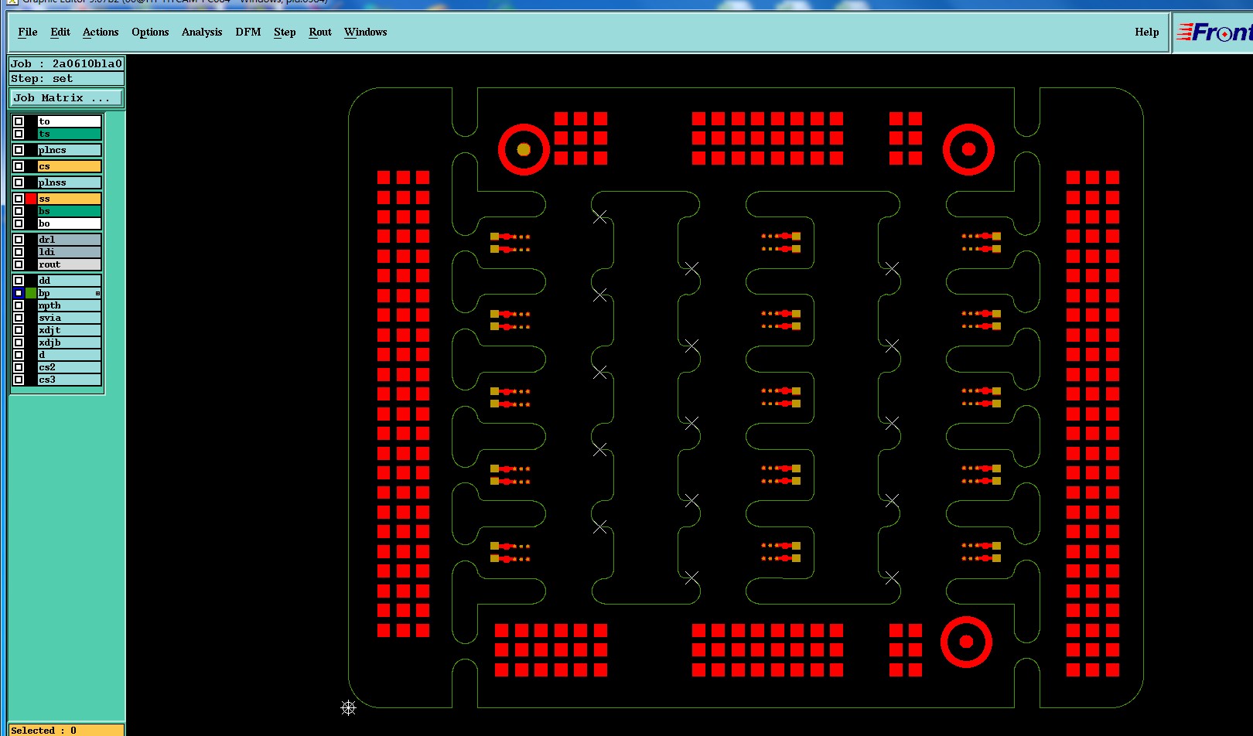Toggle the 'to' layer checkbox
The image size is (1253, 736).
[19, 121]
